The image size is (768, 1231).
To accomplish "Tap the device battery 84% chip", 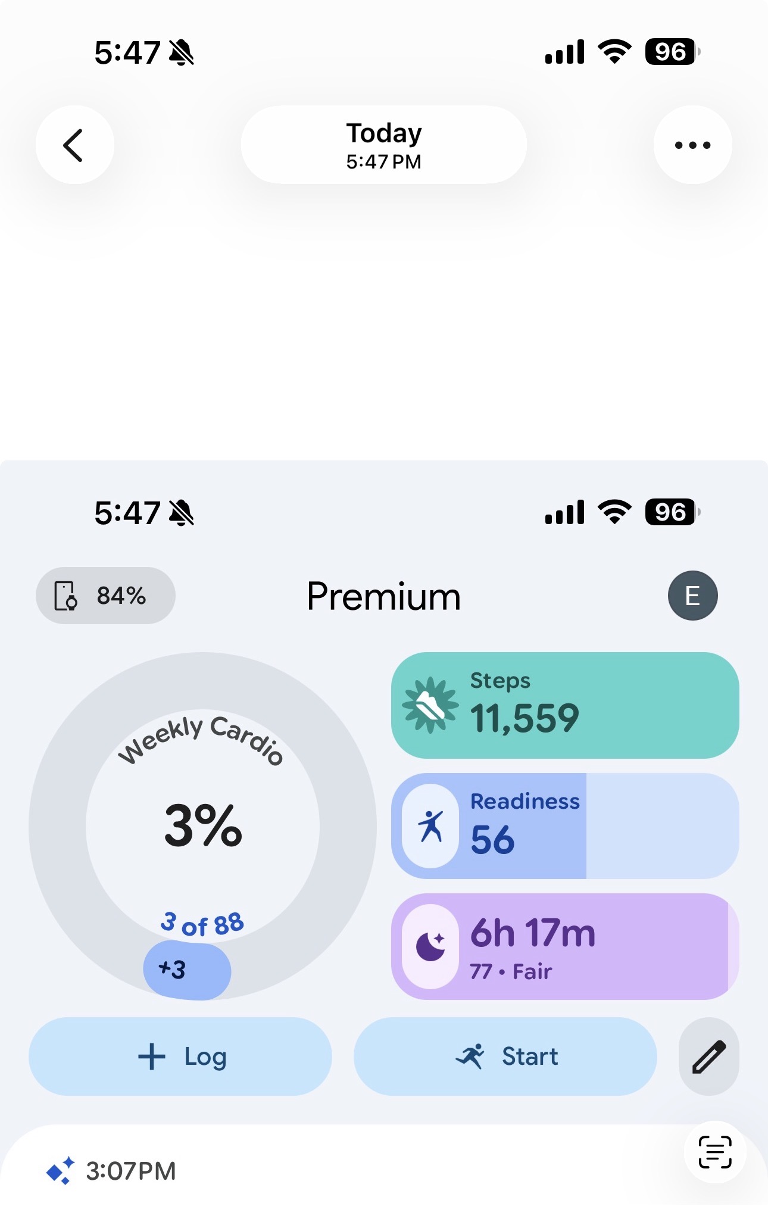I will (105, 596).
